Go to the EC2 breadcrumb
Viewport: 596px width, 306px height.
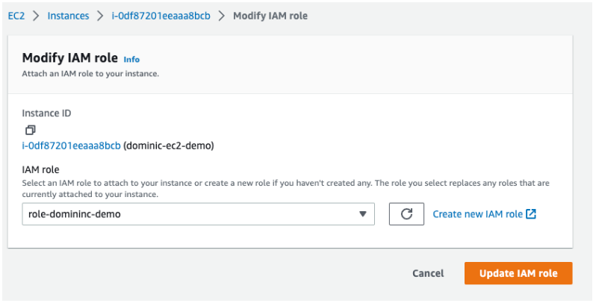point(16,16)
